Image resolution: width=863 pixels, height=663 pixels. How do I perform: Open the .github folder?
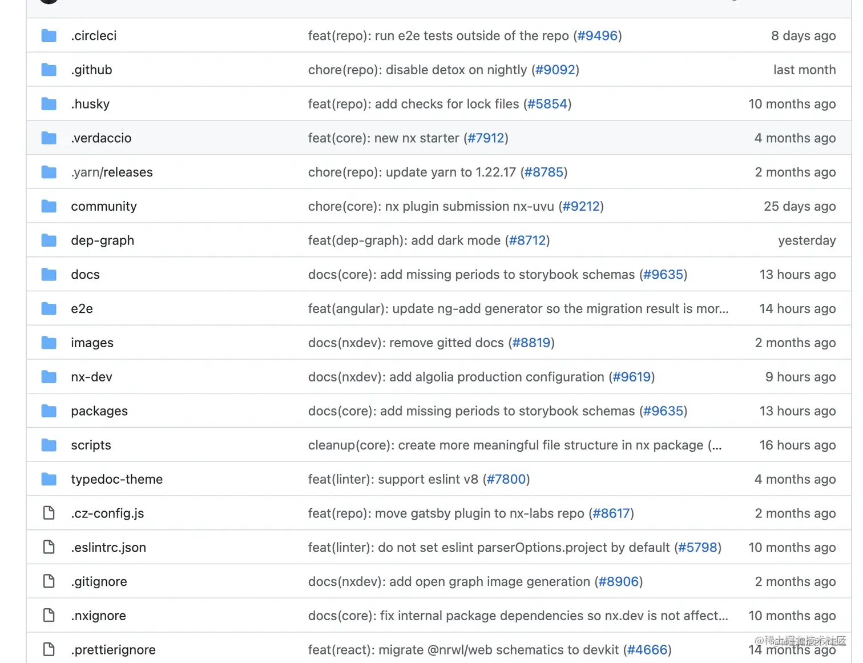pos(91,70)
